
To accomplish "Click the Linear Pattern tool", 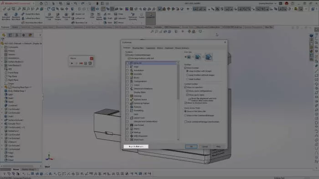I will pyautogui.click(x=99, y=16).
